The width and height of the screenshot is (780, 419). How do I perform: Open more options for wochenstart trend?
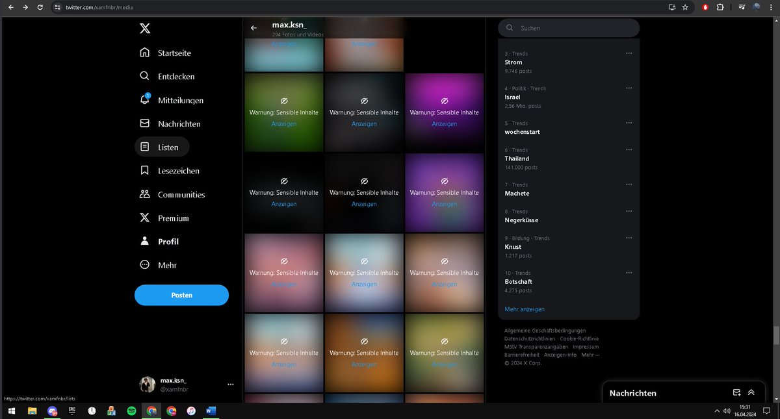coord(629,123)
